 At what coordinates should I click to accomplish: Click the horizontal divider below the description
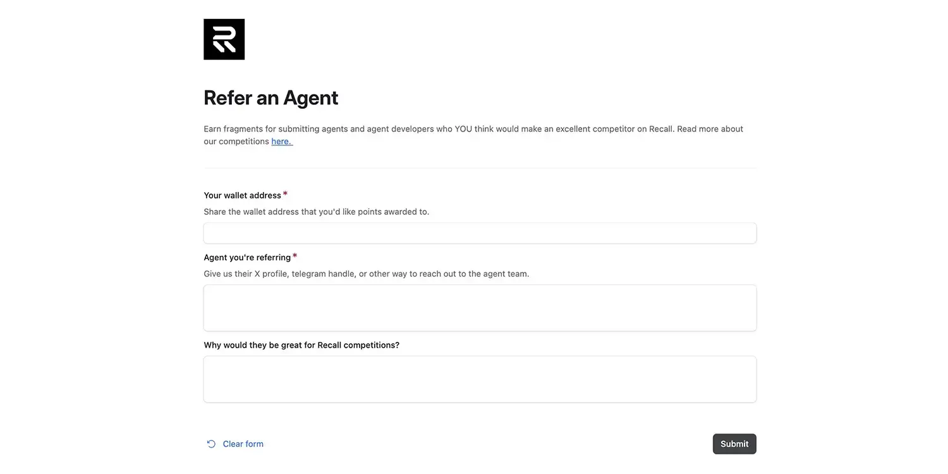click(x=480, y=168)
